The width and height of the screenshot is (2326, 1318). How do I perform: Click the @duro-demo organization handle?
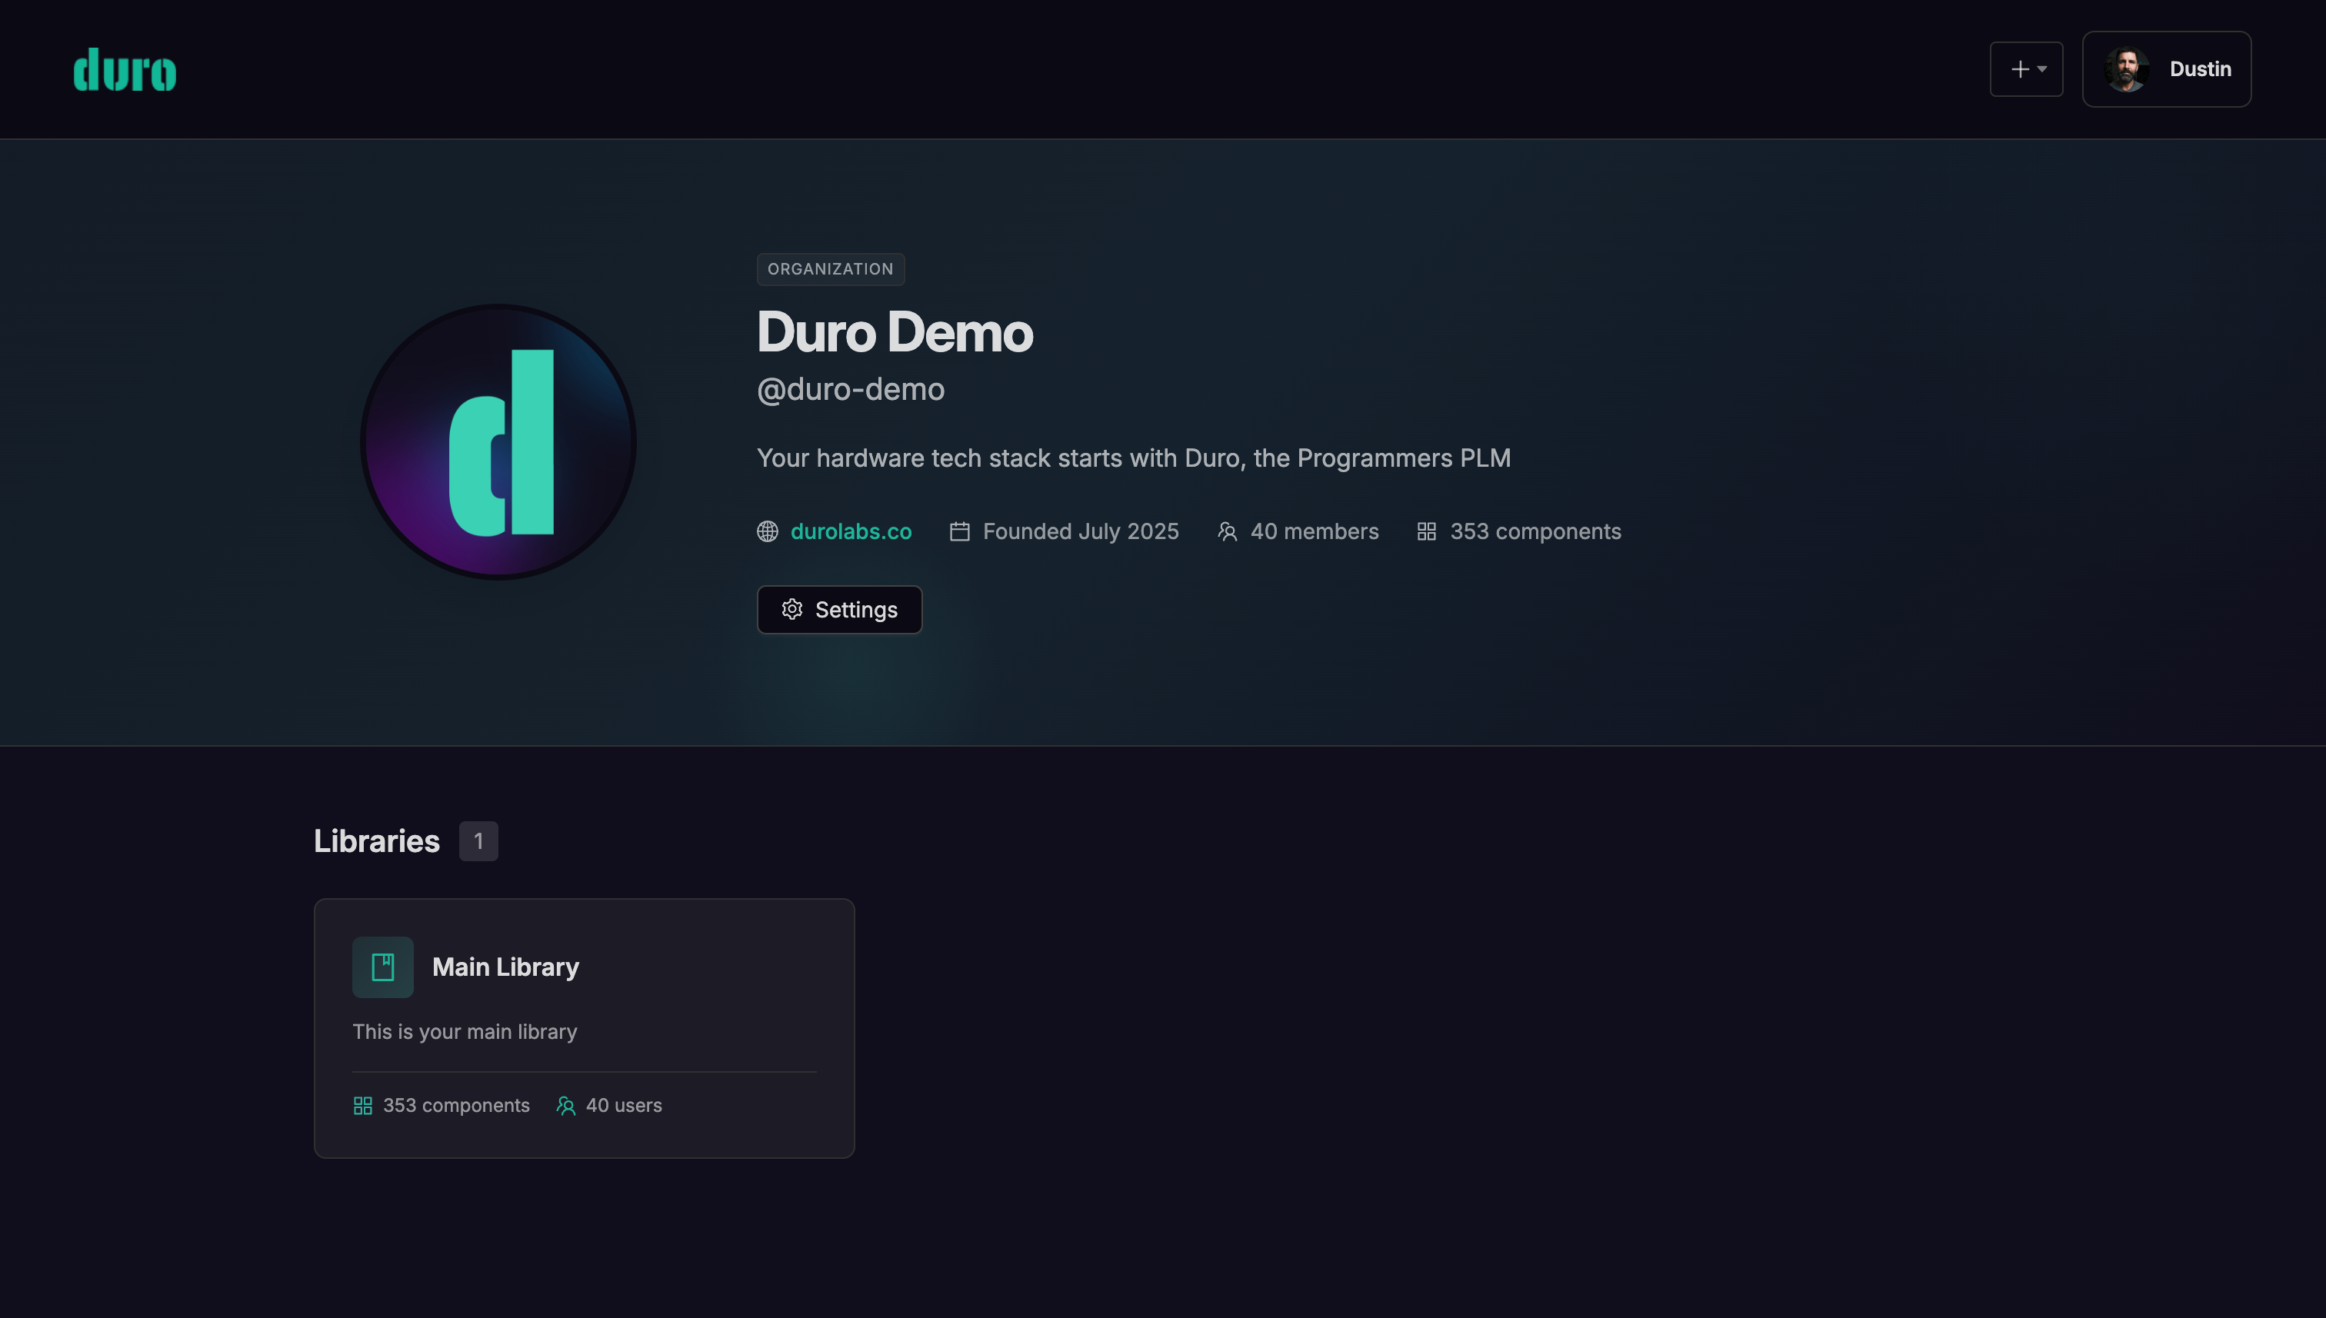850,389
